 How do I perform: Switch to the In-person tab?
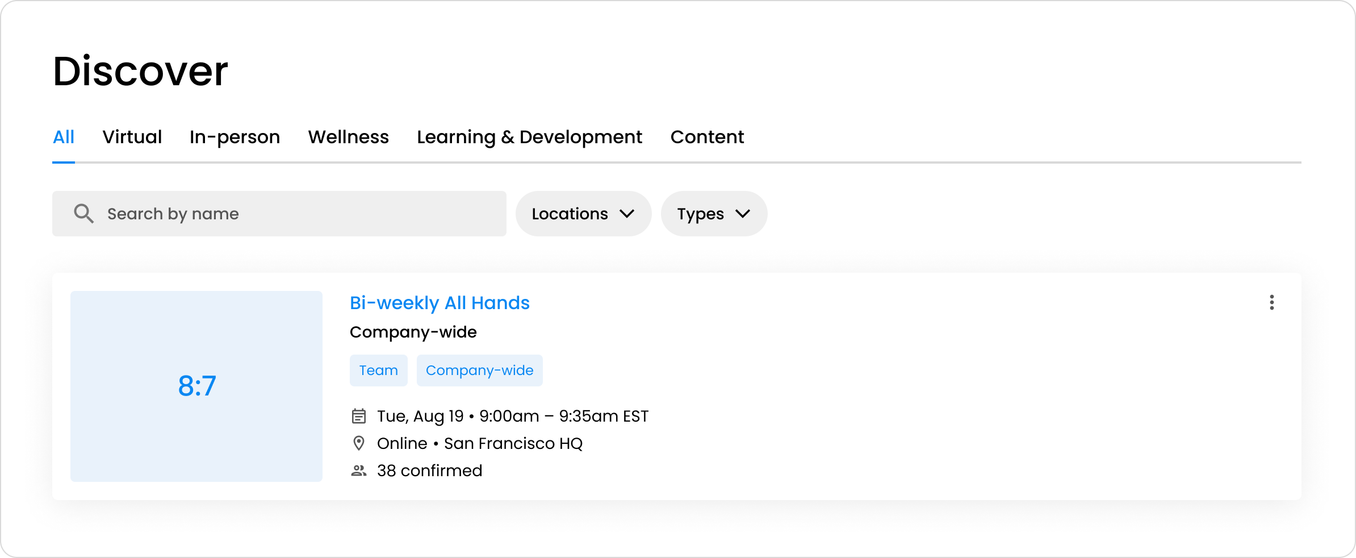pyautogui.click(x=235, y=137)
